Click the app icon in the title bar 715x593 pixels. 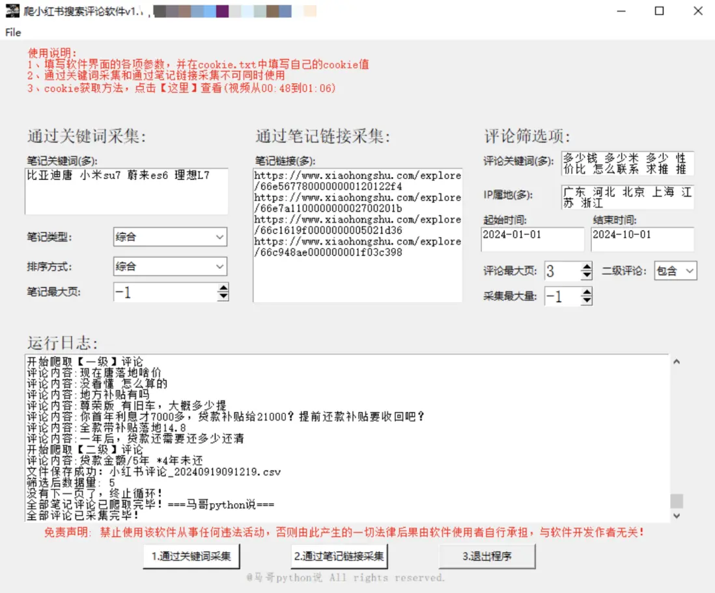coord(14,10)
